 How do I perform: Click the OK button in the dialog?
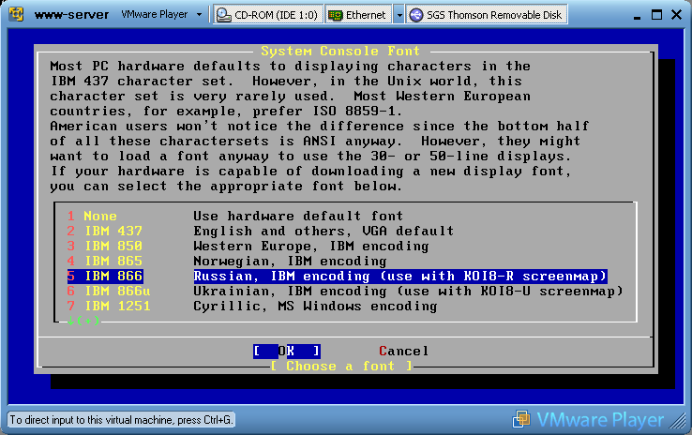[x=286, y=352]
